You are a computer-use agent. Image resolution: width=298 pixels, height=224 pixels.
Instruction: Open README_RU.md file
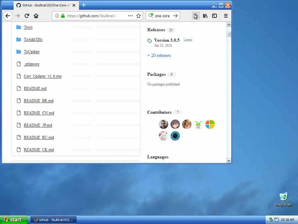(x=39, y=137)
